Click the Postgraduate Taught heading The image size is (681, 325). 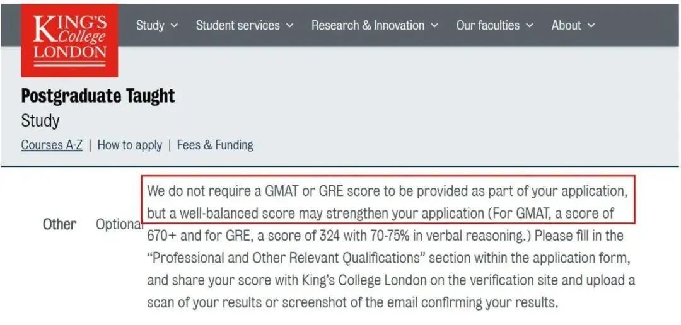(x=98, y=96)
